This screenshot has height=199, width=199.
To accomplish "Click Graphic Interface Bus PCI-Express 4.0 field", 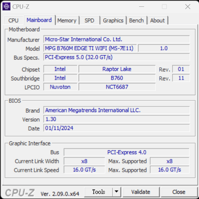I will tap(127, 152).
